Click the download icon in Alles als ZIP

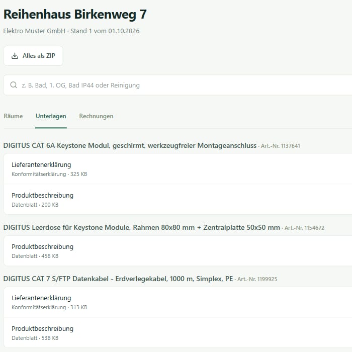[x=15, y=56]
